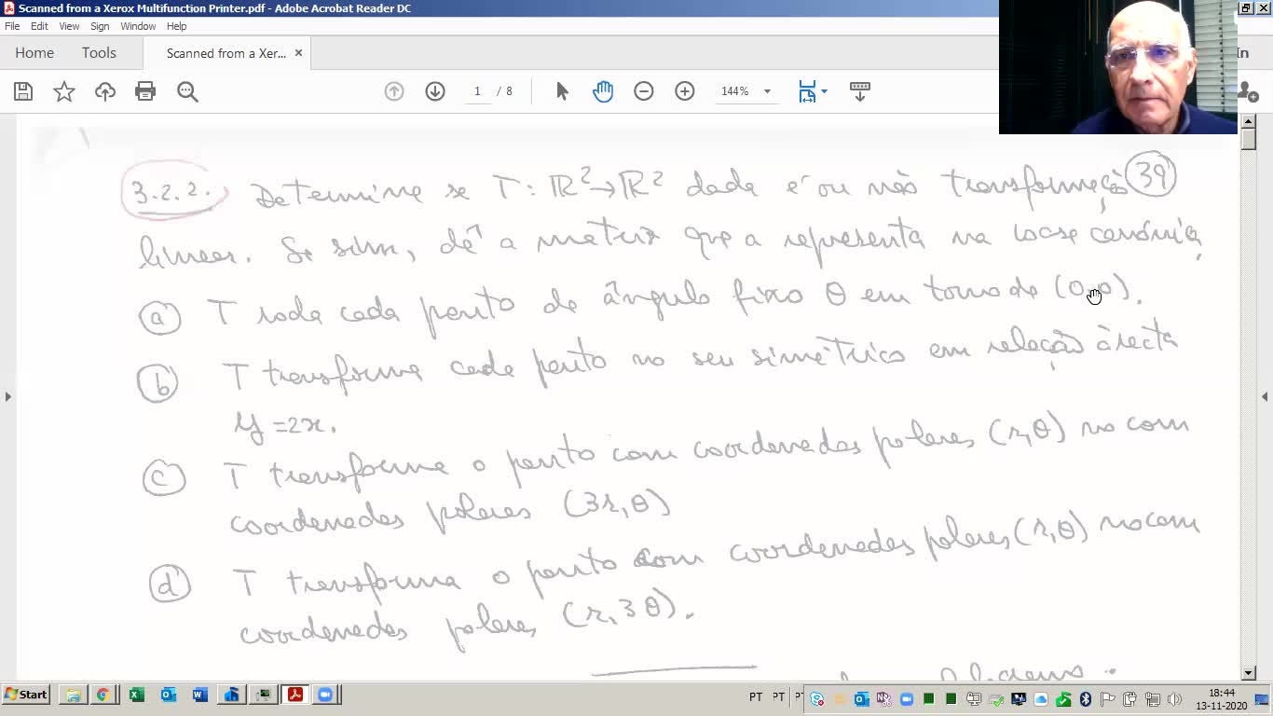This screenshot has width=1273, height=716.
Task: Click the scrolling mode toolbar icon
Action: tap(860, 91)
